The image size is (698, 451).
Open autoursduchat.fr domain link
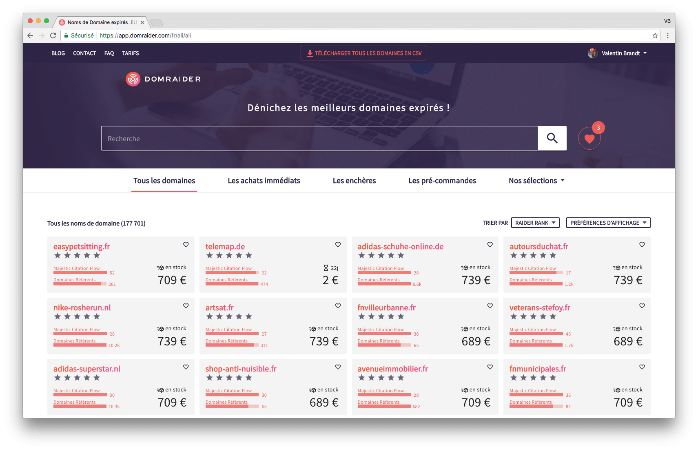(539, 246)
